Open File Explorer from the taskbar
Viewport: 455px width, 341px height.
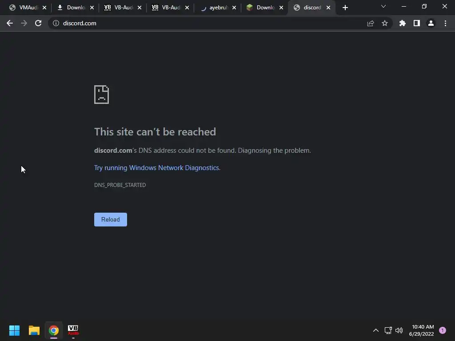tap(34, 330)
